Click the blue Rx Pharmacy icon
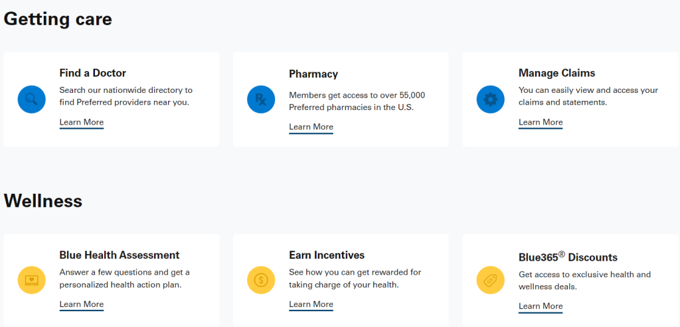 pyautogui.click(x=261, y=99)
